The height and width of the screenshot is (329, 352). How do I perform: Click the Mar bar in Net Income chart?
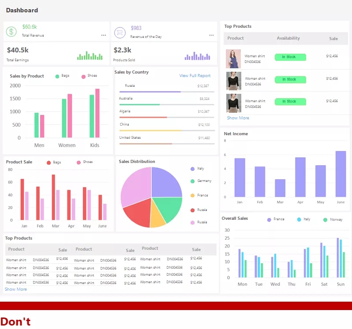click(280, 188)
